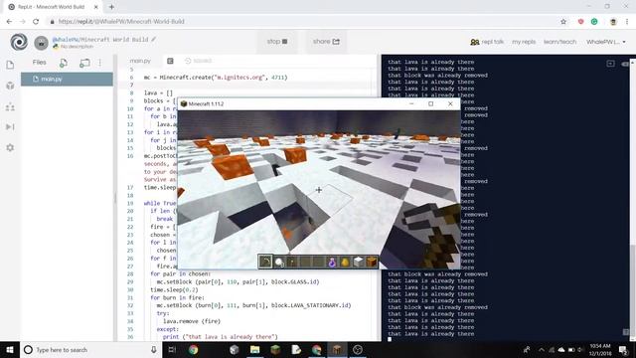Reload the browser page
This screenshot has height=358, width=636.
click(36, 22)
